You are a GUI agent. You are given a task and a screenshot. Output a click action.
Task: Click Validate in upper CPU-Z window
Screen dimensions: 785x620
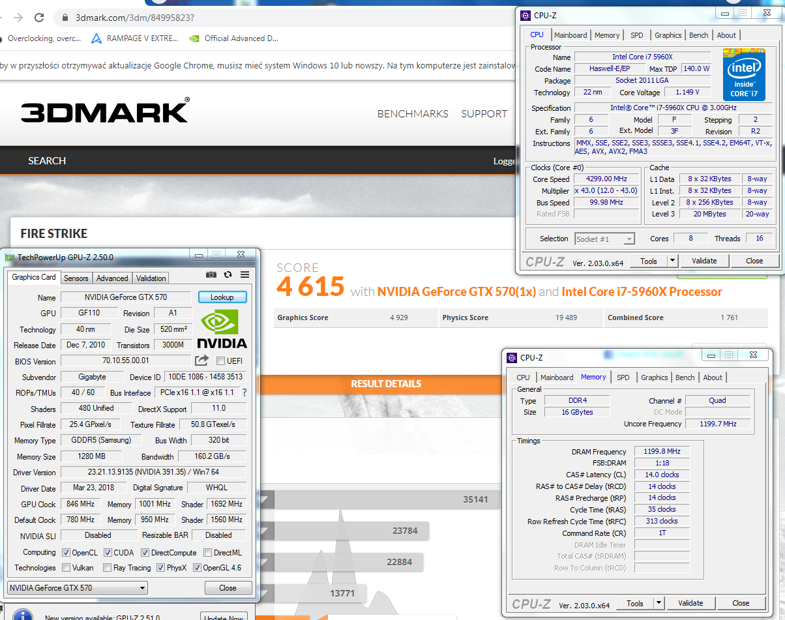pos(704,261)
